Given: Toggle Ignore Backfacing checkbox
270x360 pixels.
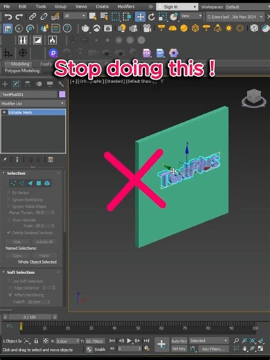Looking at the screenshot, I should (8, 199).
